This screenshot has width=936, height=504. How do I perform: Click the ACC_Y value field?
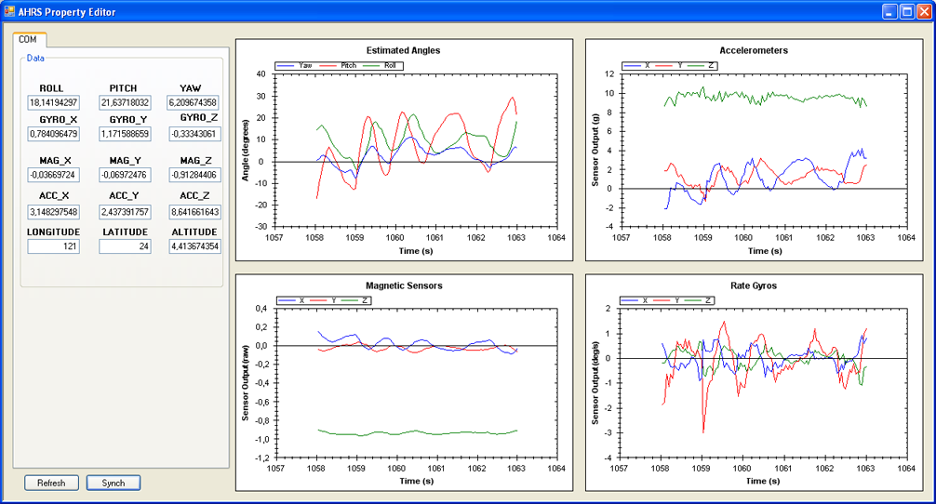125,212
